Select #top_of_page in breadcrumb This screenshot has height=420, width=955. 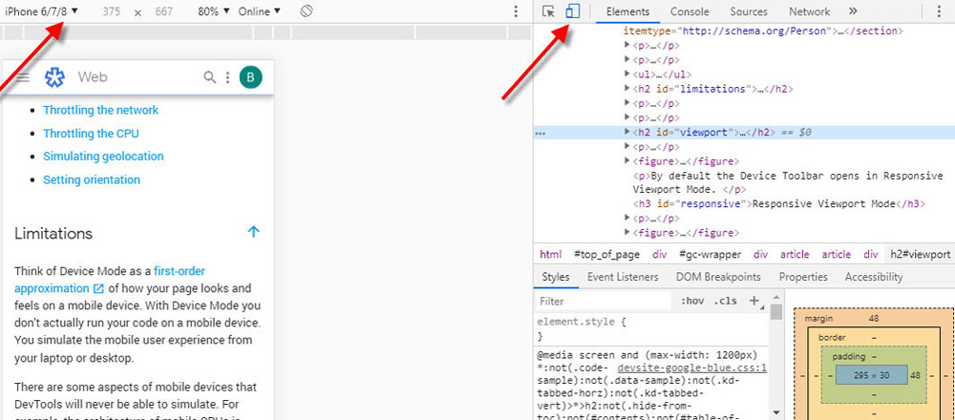coord(607,255)
